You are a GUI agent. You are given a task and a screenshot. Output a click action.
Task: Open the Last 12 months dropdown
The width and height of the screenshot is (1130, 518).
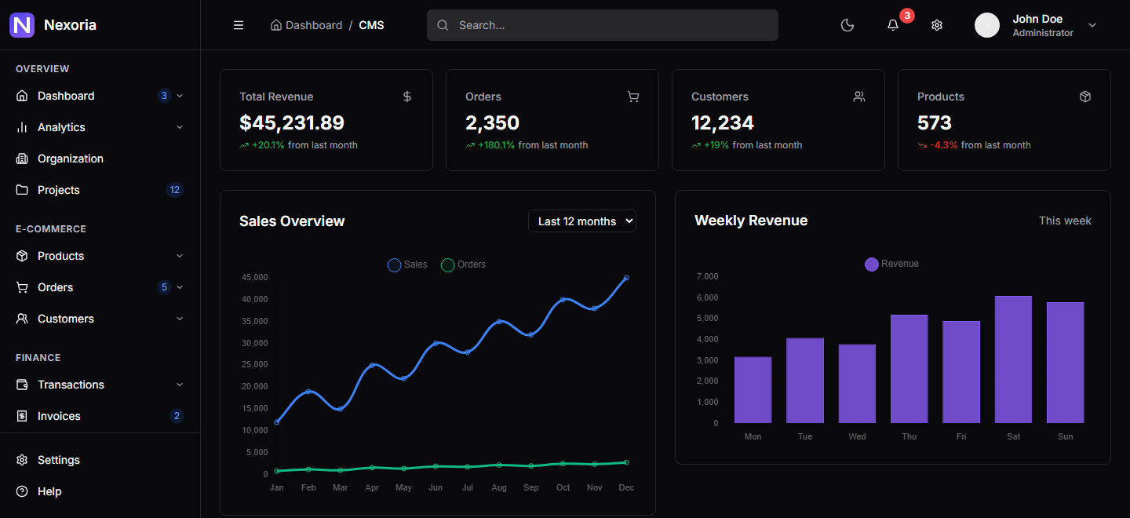[x=582, y=221]
